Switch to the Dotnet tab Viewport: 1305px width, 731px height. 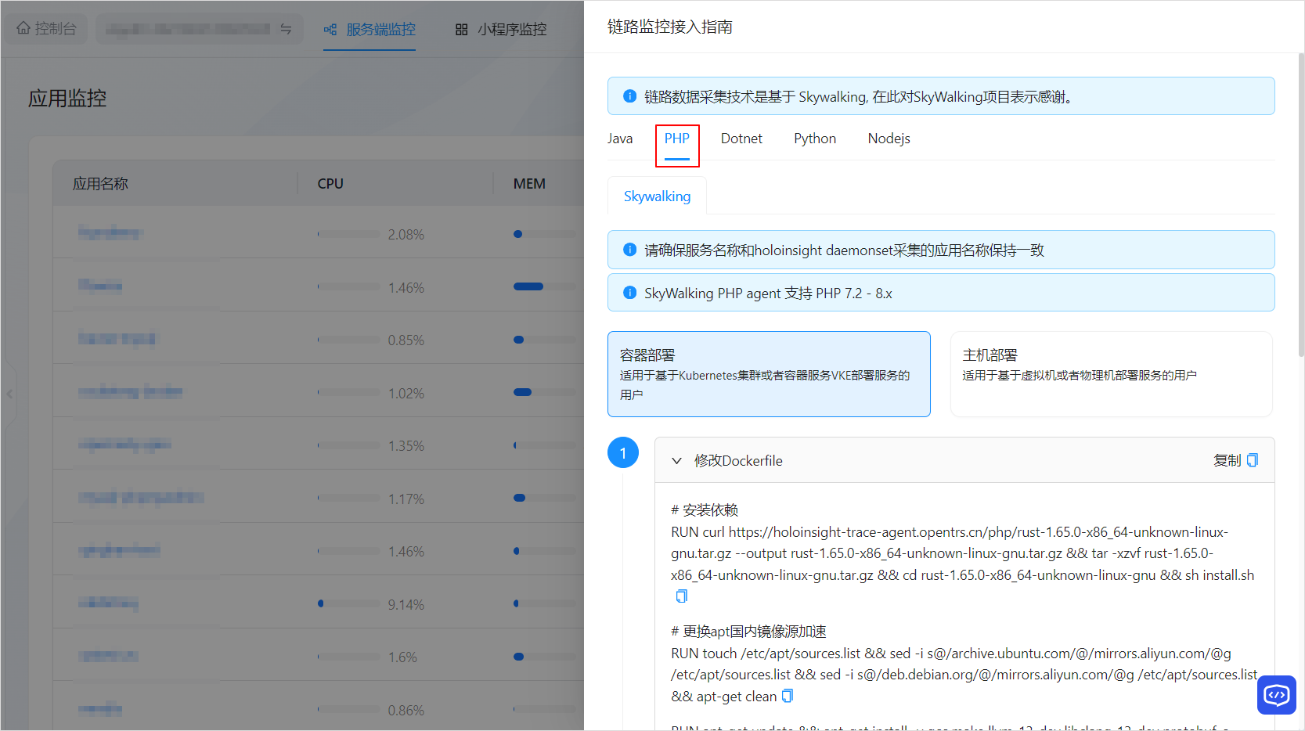pyautogui.click(x=741, y=139)
